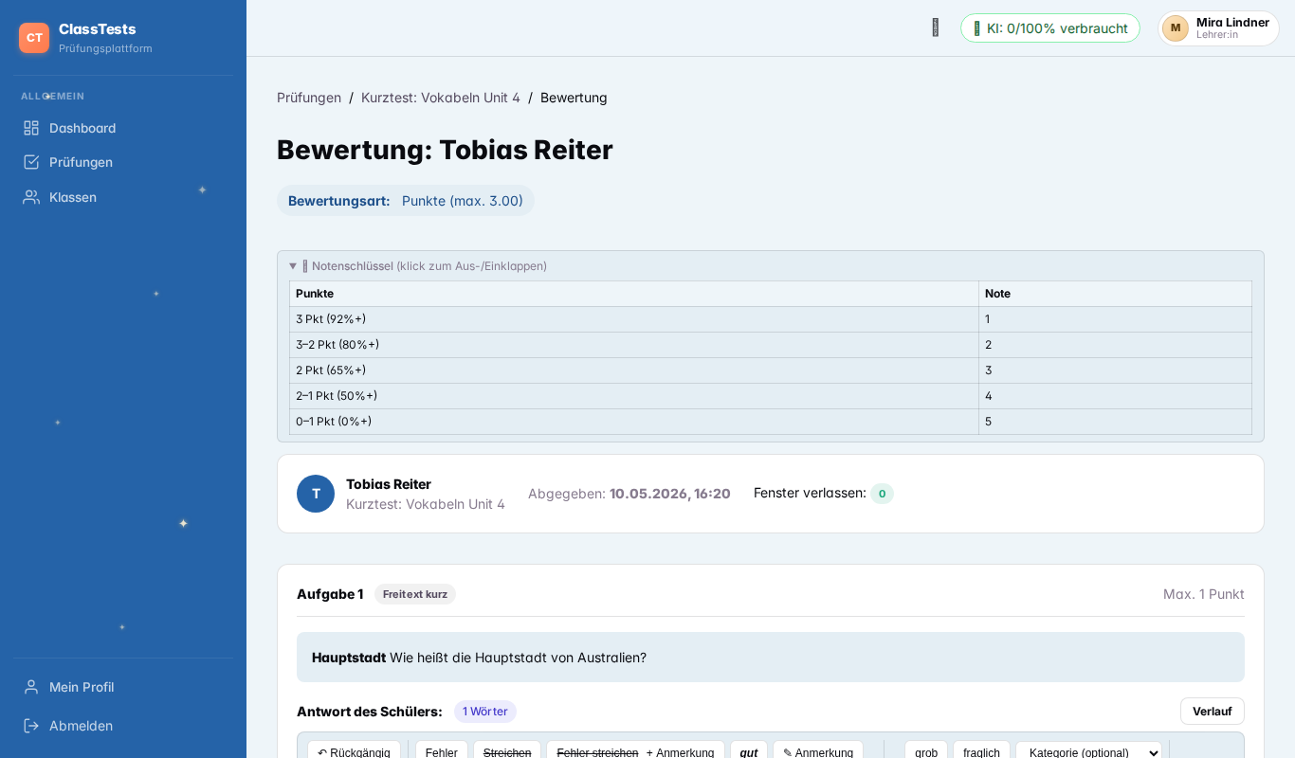The height and width of the screenshot is (758, 1295).
Task: Click the Prüfungen checkmark icon
Action: click(x=31, y=162)
